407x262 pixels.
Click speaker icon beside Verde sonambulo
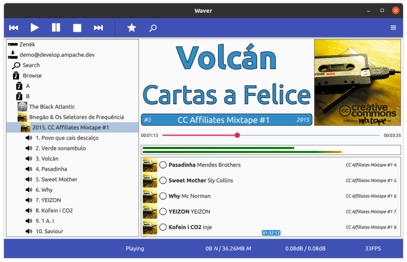click(29, 148)
